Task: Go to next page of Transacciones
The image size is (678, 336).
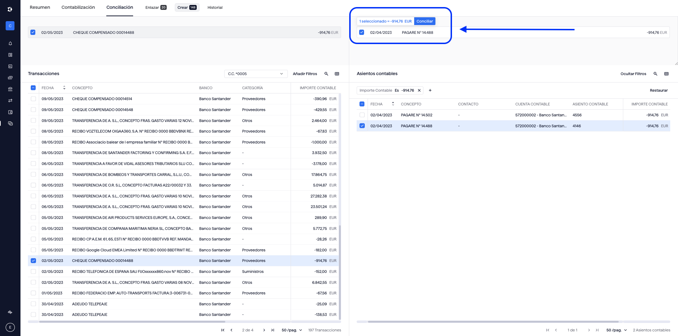Action: click(264, 330)
